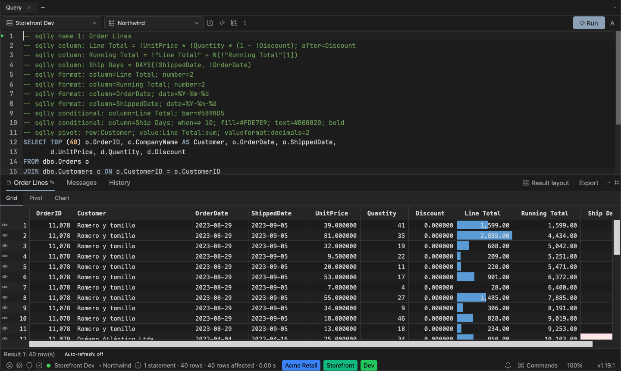621x371 pixels.
Task: Run the query with Run button
Action: tap(589, 23)
